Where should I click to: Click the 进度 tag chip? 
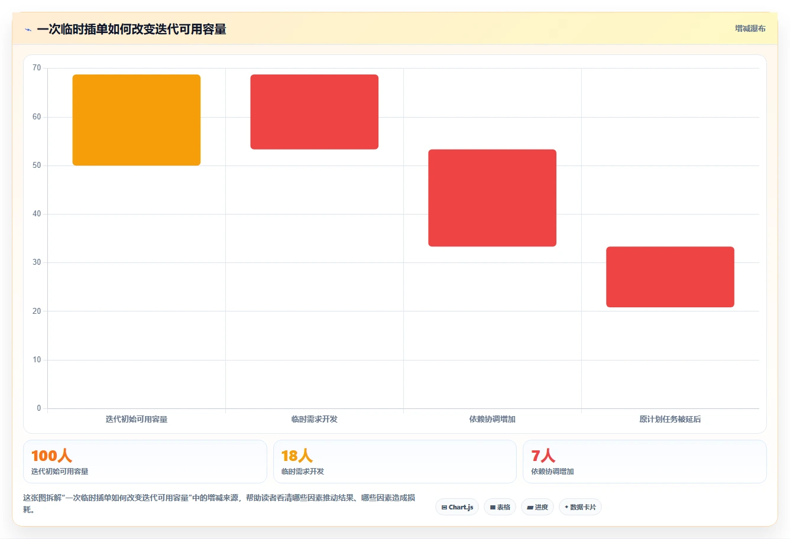[x=537, y=507]
